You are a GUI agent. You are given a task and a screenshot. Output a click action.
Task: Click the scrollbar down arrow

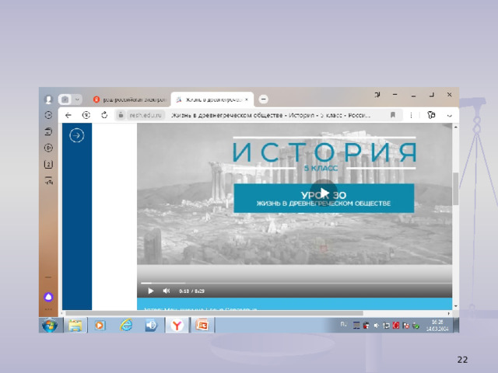point(455,306)
